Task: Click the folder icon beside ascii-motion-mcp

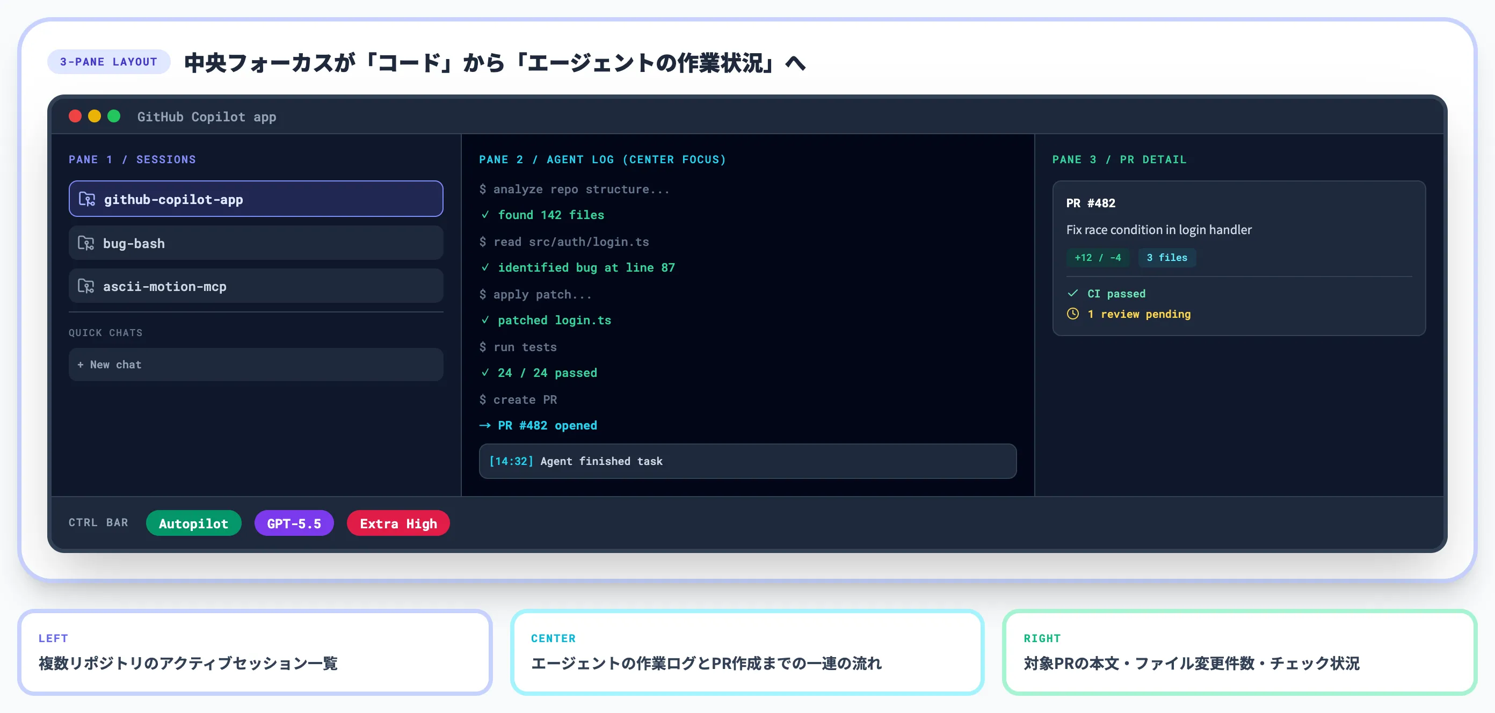Action: point(86,286)
